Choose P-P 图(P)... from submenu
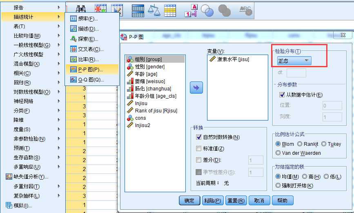 click(92, 69)
